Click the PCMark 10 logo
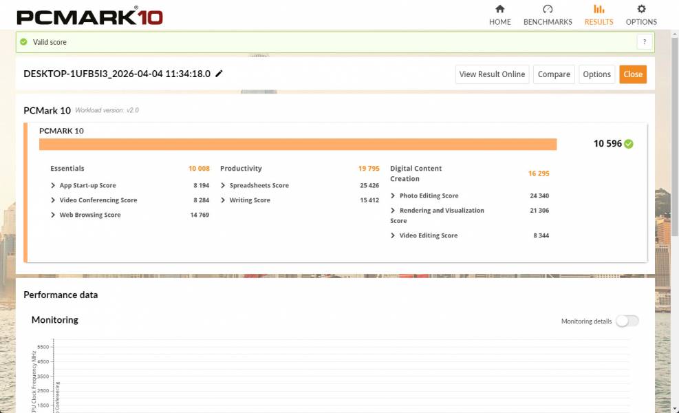This screenshot has width=679, height=413. [89, 16]
